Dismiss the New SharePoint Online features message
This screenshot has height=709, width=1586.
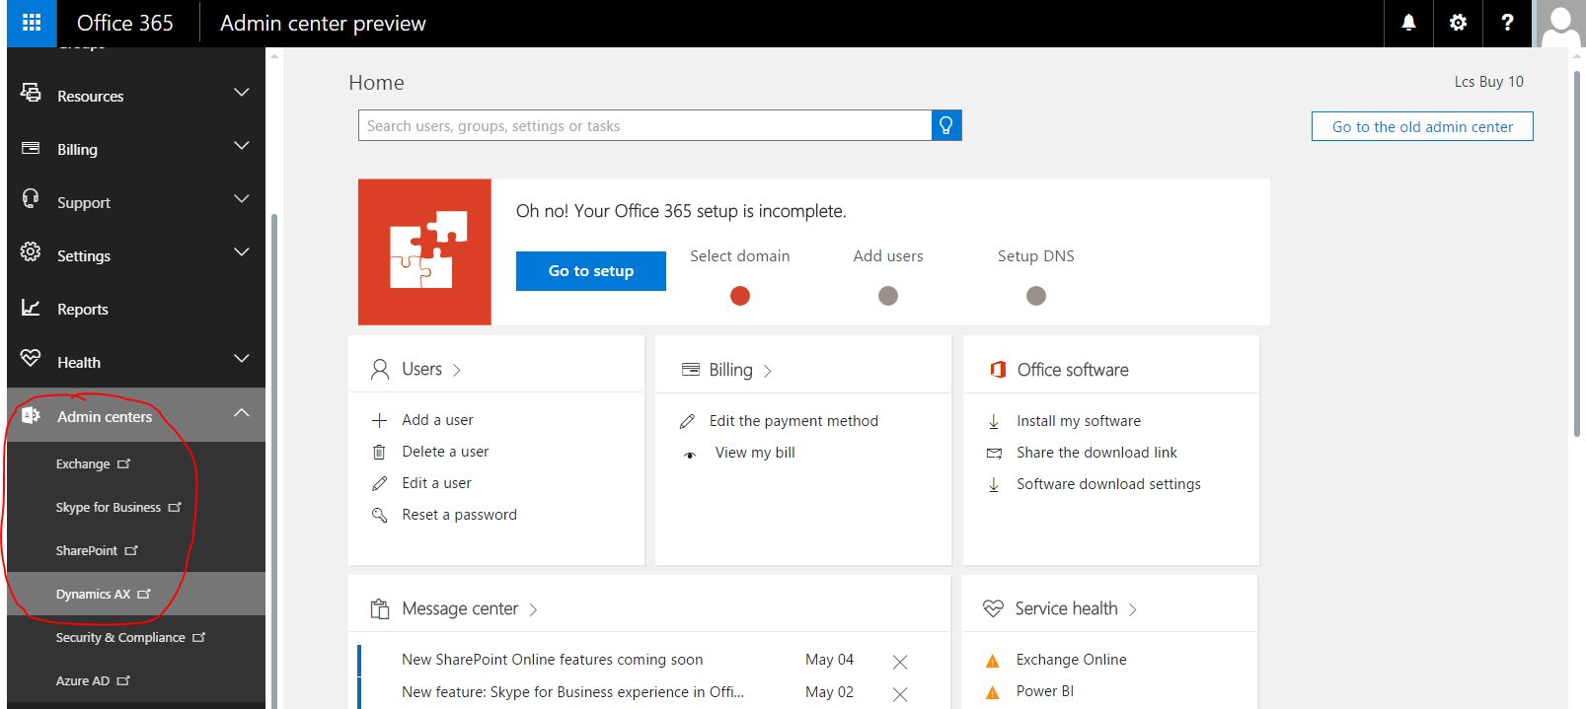point(899,662)
